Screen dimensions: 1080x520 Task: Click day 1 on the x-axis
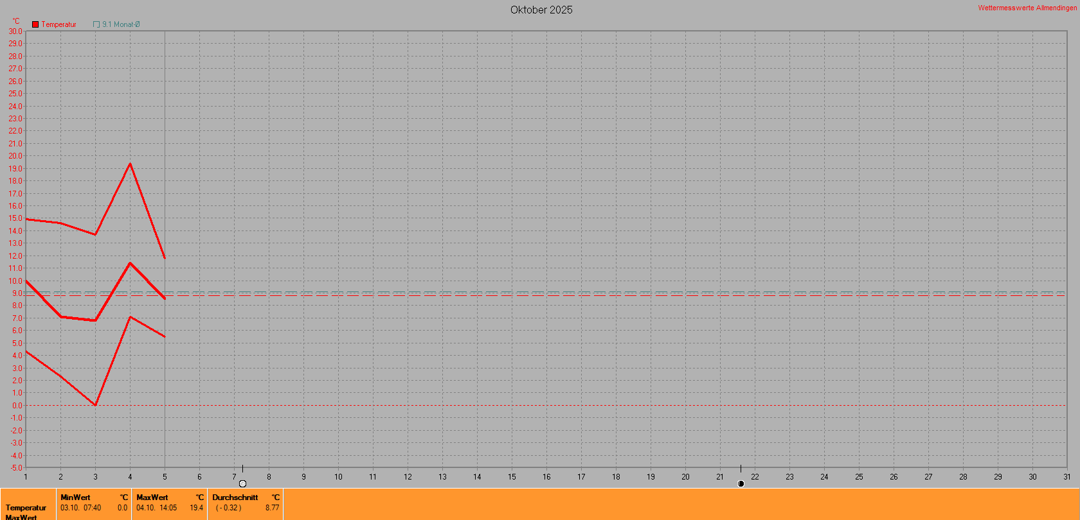pos(26,476)
